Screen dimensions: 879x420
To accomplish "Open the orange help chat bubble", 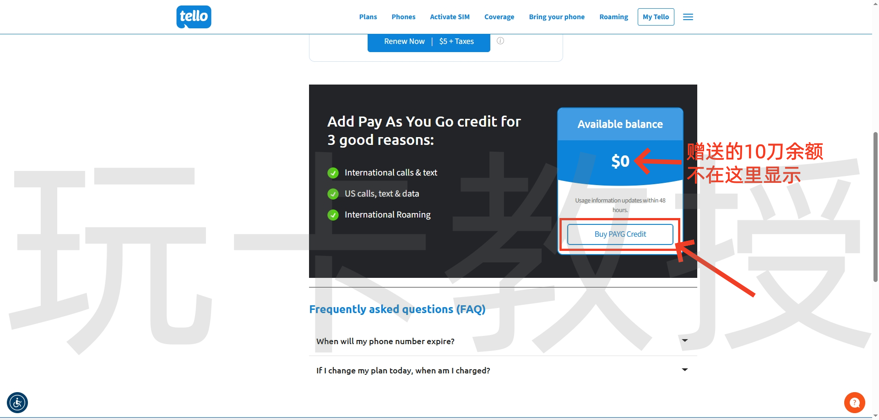I will 854,403.
